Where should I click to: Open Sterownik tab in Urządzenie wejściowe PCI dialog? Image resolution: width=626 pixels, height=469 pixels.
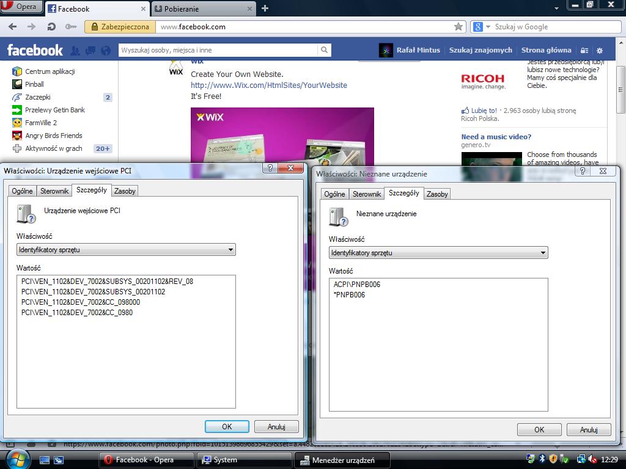54,191
